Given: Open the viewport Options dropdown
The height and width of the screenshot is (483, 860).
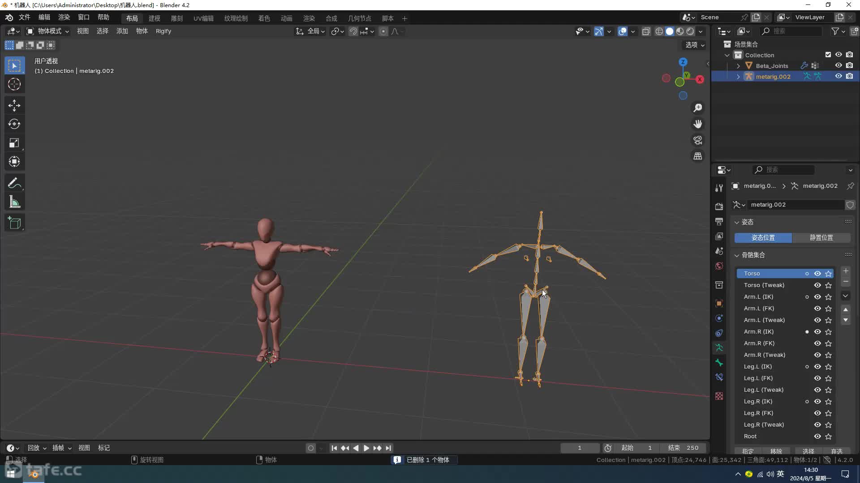Looking at the screenshot, I should [695, 45].
